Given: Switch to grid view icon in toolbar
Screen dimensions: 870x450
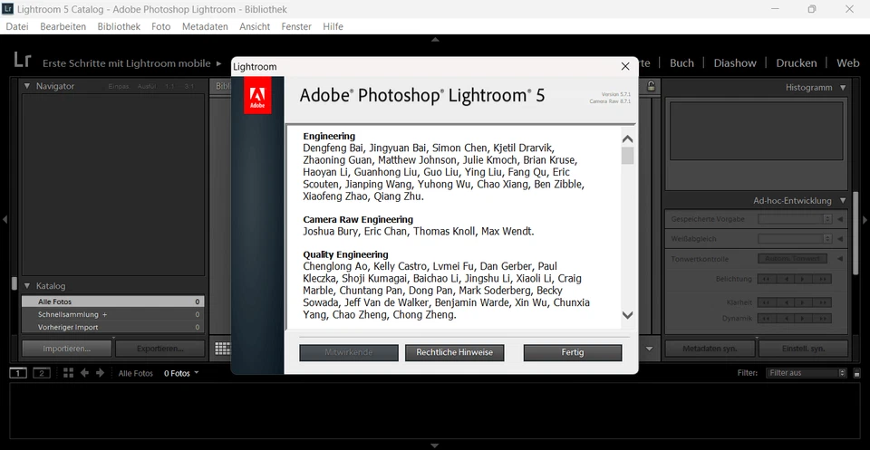Looking at the screenshot, I should (x=223, y=348).
